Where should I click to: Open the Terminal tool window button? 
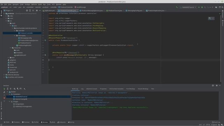click(x=26, y=122)
